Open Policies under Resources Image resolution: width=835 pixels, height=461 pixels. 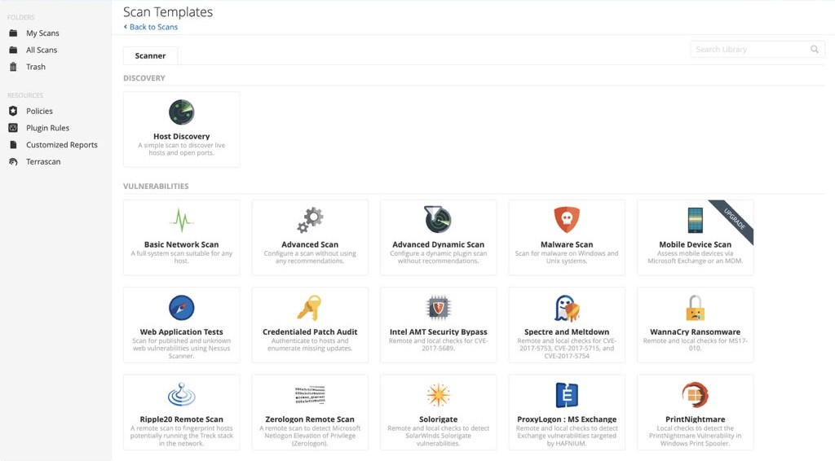pyautogui.click(x=39, y=111)
